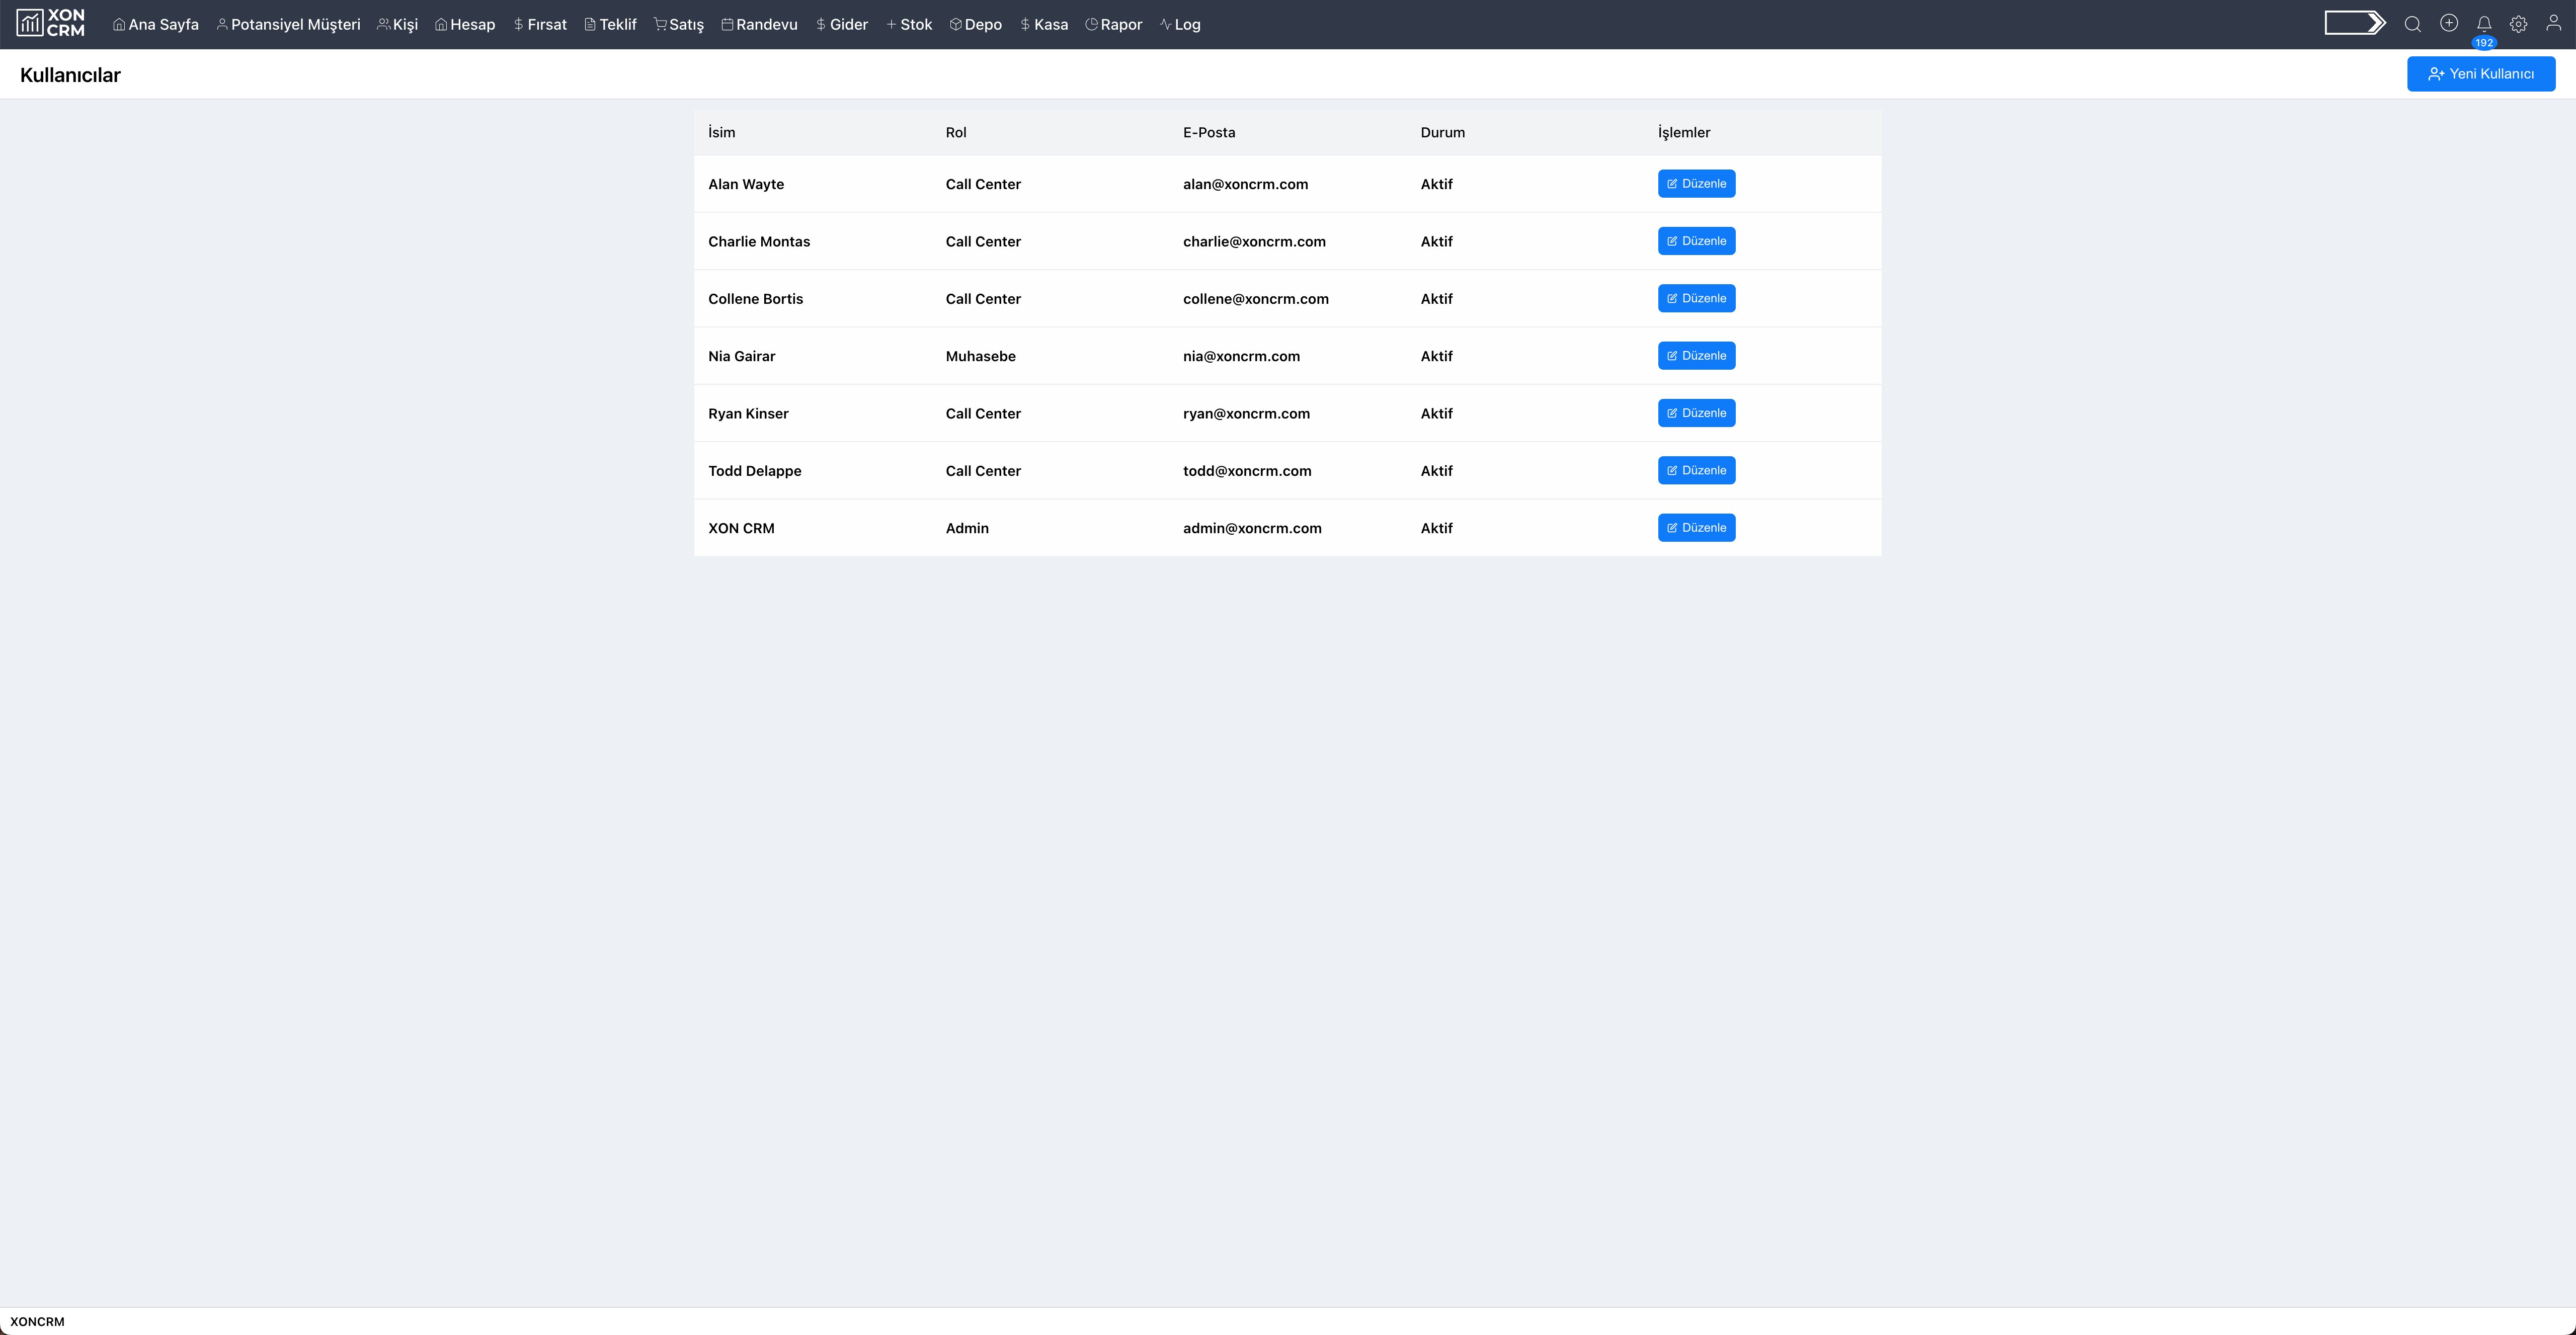Image resolution: width=2576 pixels, height=1335 pixels.
Task: Click Call Center role for Alan Wayte
Action: click(x=983, y=184)
